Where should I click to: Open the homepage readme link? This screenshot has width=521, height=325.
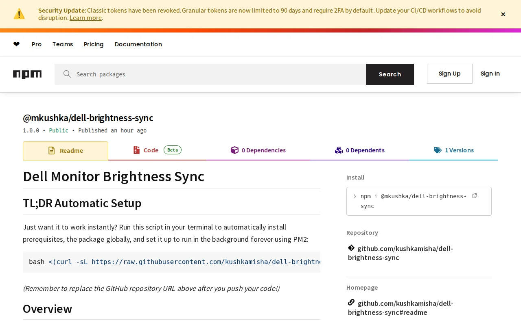tap(401, 308)
